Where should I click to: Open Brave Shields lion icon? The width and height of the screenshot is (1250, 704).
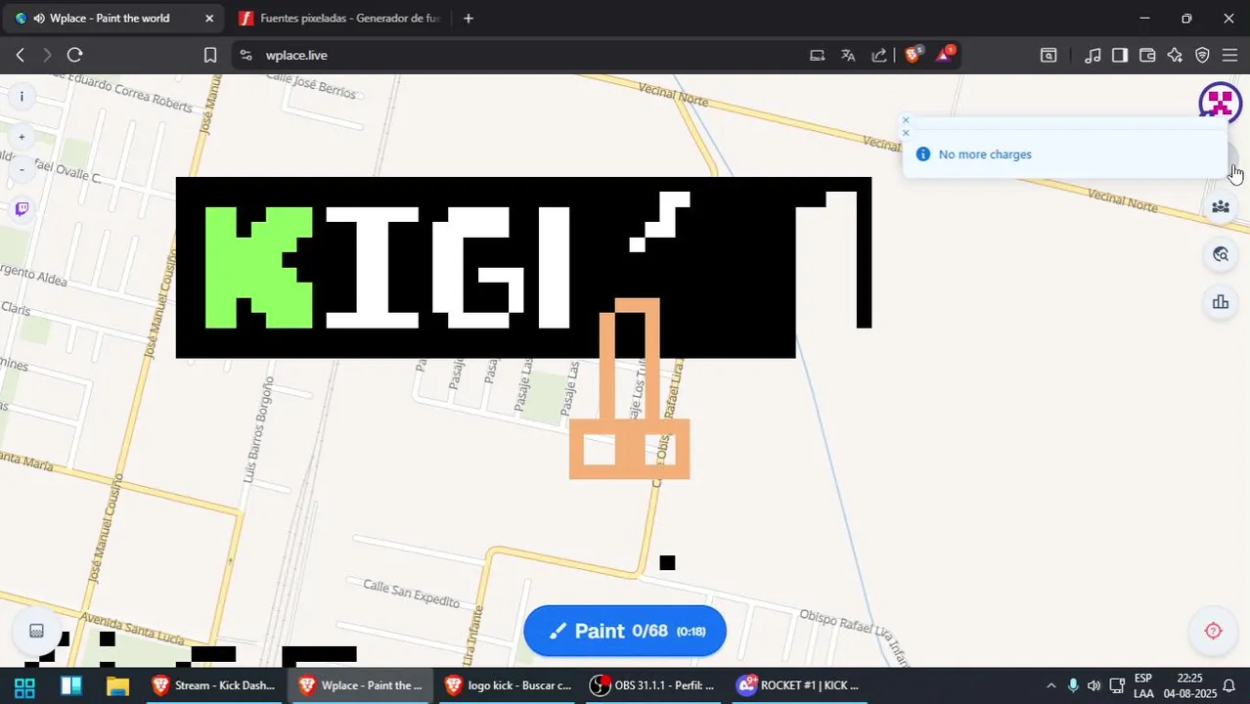coord(913,55)
